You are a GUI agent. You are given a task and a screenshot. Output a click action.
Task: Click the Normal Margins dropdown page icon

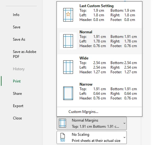pyautogui.click(x=63, y=123)
